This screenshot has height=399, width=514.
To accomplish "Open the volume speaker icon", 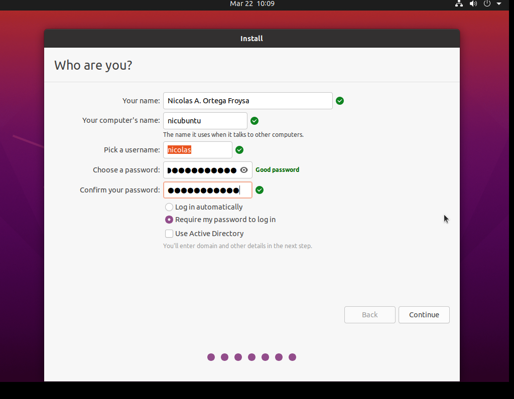I will click(x=473, y=4).
